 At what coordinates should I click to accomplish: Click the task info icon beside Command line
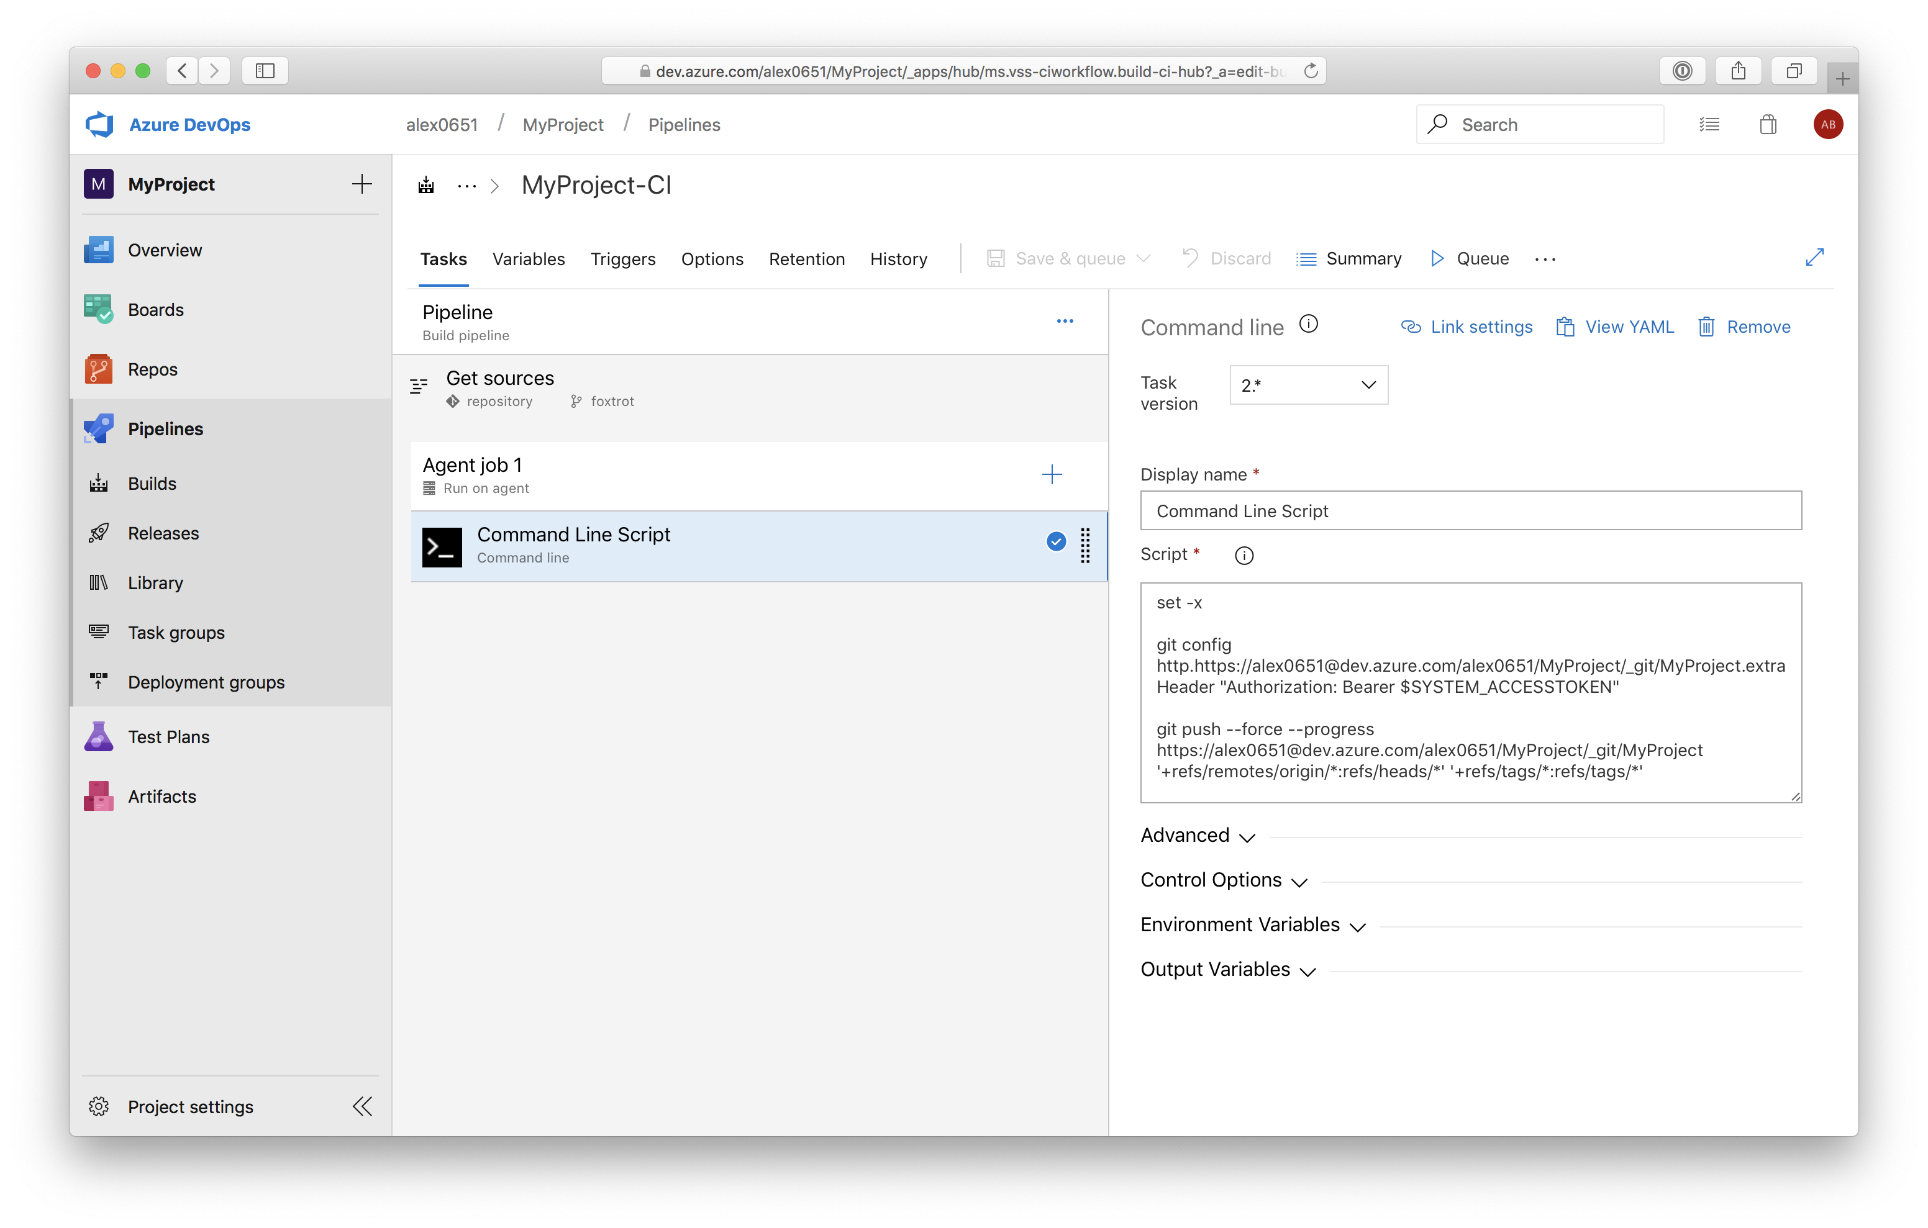click(x=1308, y=324)
